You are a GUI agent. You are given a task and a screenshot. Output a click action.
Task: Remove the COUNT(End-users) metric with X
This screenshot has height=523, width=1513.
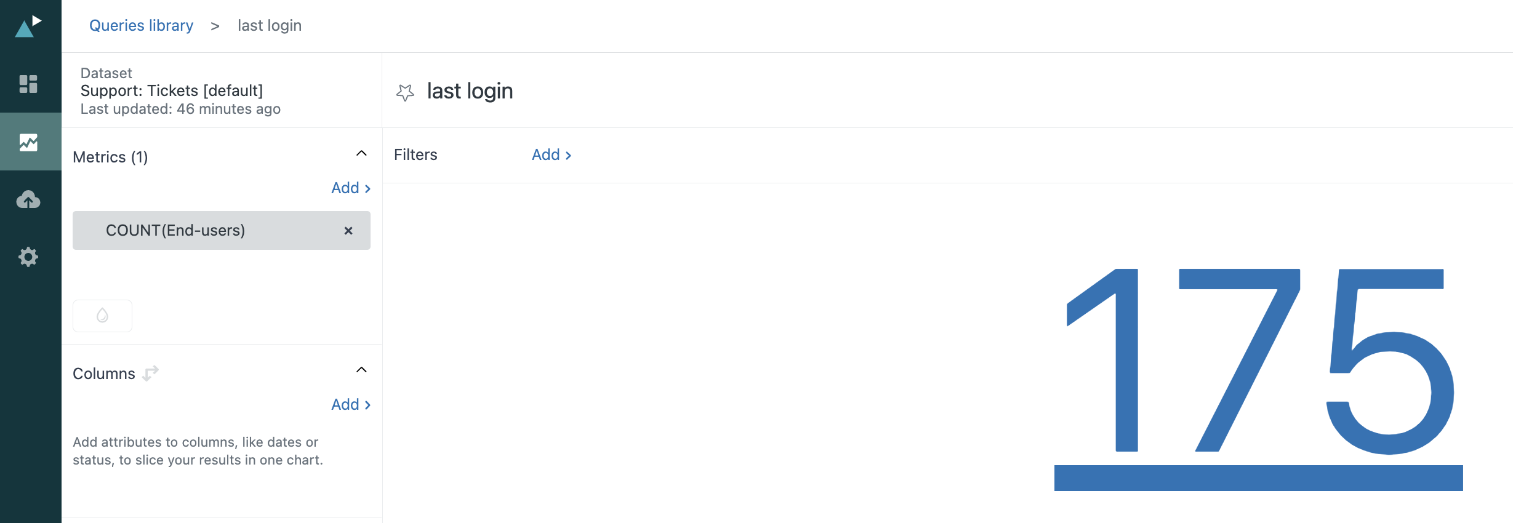348,231
